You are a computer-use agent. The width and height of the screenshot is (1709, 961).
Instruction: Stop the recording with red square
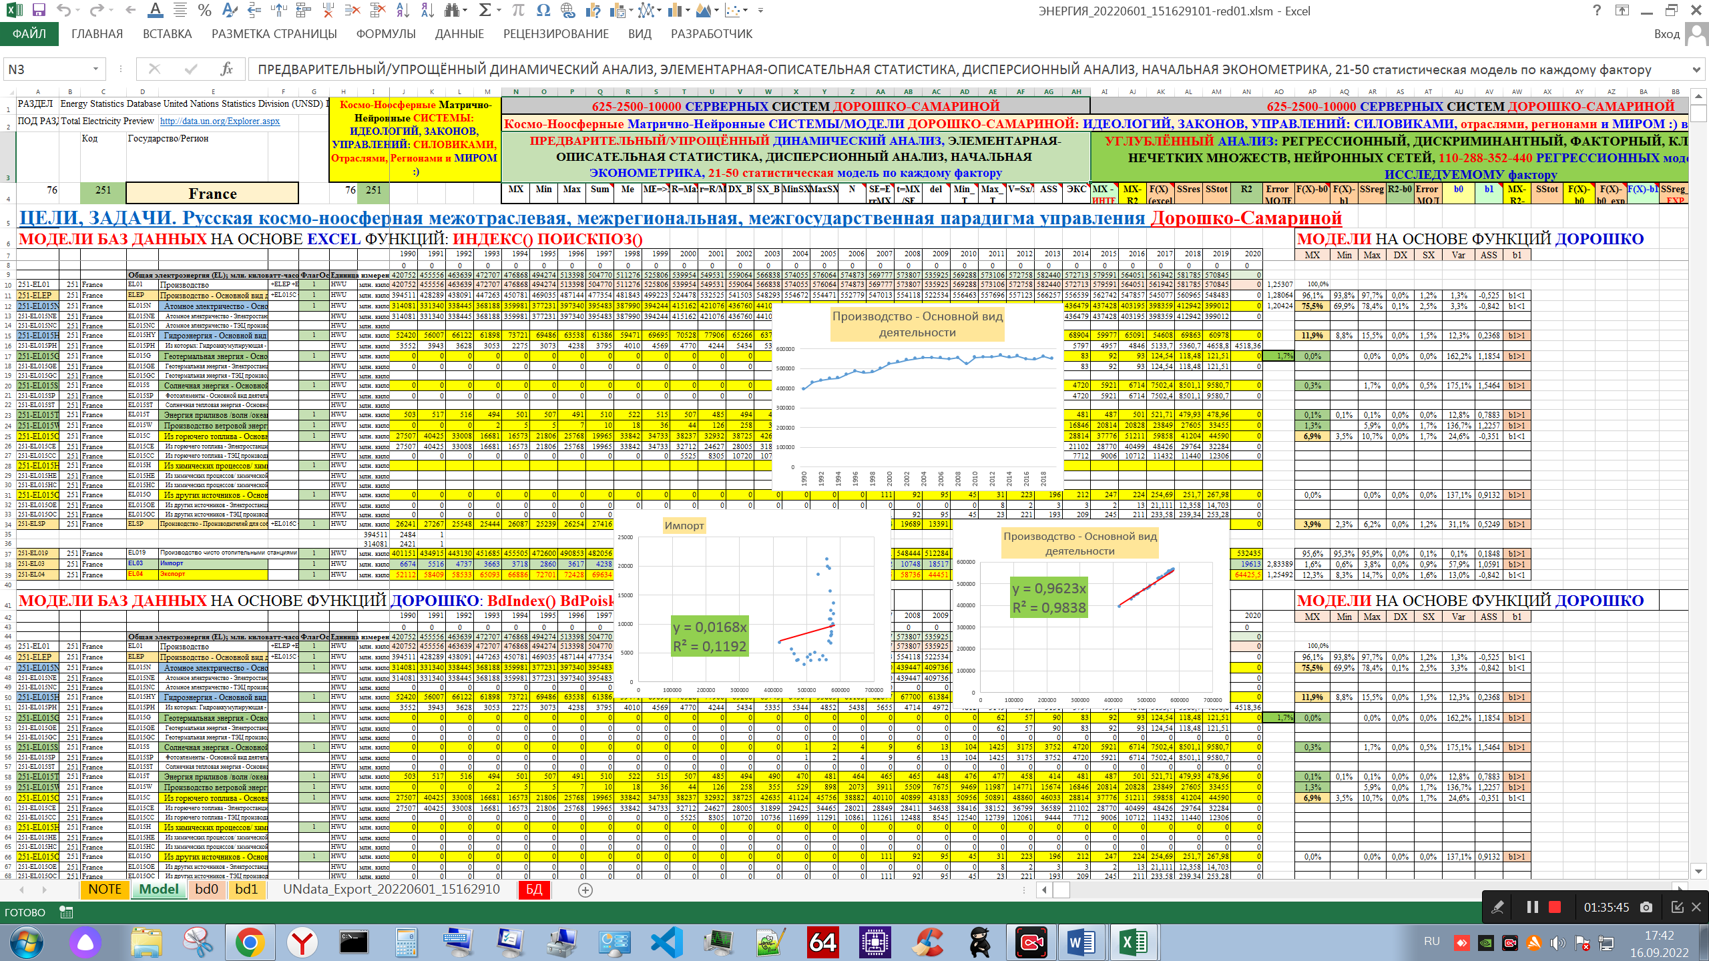1555,907
